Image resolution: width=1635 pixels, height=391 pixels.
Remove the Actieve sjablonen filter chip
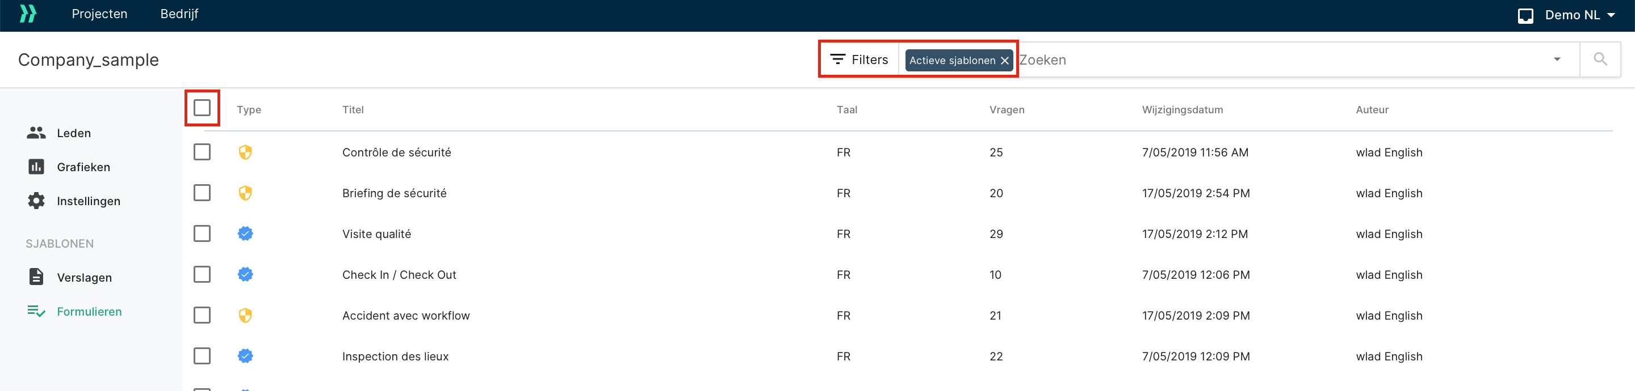[x=1004, y=61]
